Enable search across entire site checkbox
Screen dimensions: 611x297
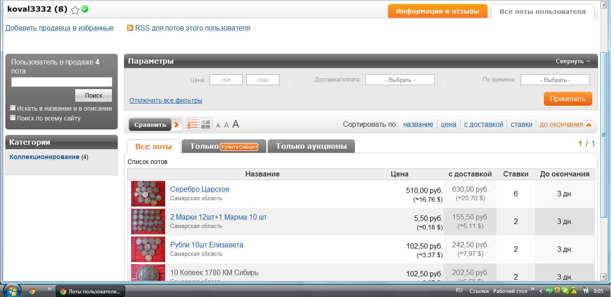13,118
